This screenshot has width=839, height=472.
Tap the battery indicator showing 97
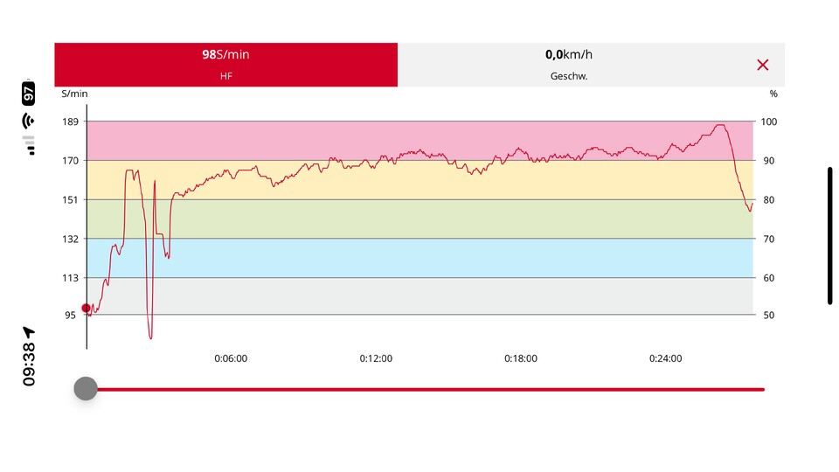[x=29, y=92]
